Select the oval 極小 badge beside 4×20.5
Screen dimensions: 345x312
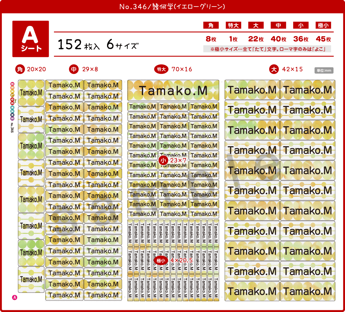161,261
